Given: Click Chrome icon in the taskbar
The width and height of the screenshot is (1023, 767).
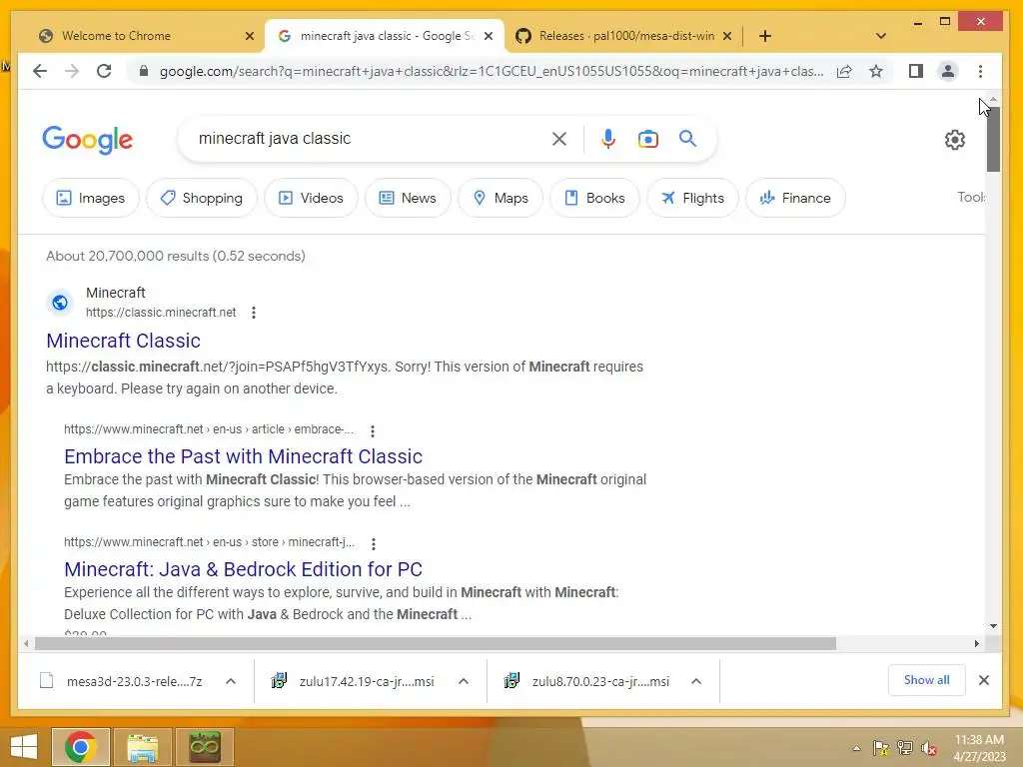Looking at the screenshot, I should point(80,747).
